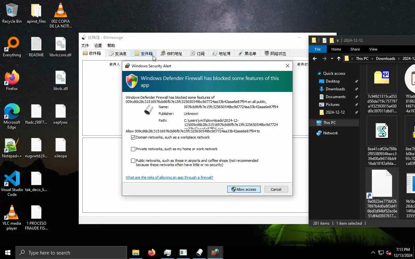Click the Windows Start button

coord(8,253)
